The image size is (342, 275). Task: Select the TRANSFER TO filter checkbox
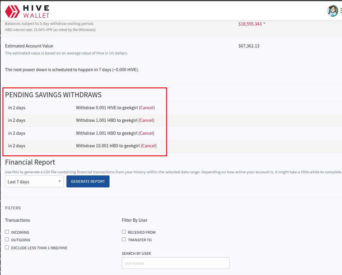pos(124,240)
